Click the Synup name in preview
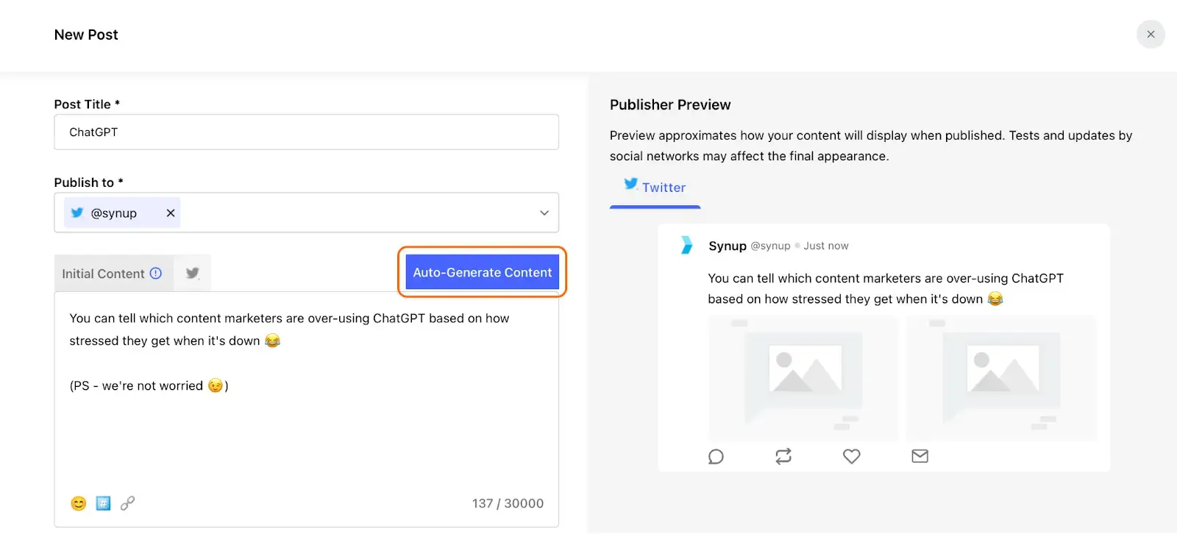Image resolution: width=1177 pixels, height=534 pixels. tap(728, 246)
